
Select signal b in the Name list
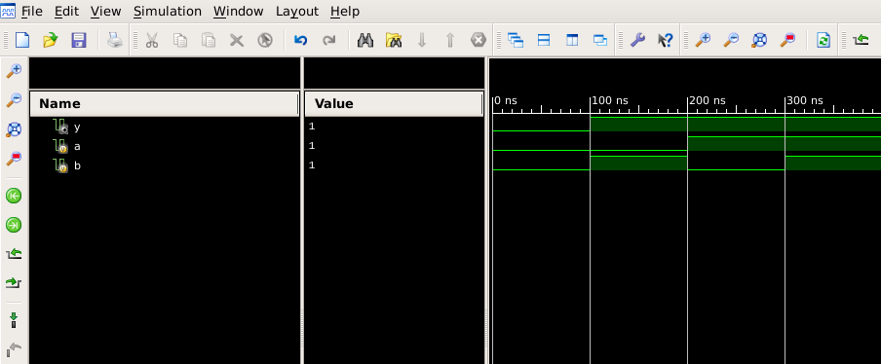[x=77, y=165]
